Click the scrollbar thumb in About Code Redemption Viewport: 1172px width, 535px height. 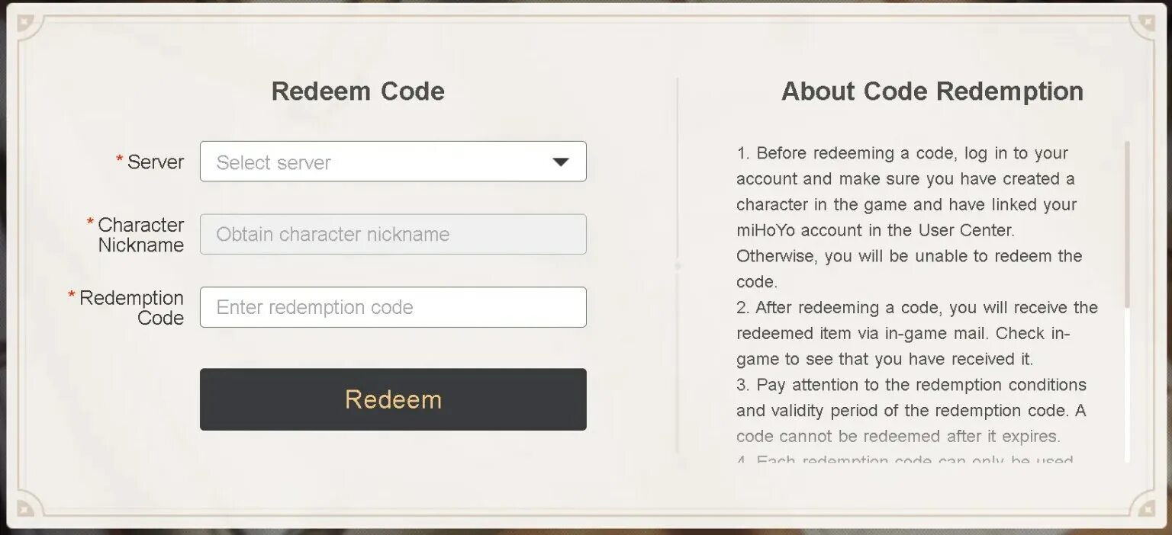(1127, 225)
